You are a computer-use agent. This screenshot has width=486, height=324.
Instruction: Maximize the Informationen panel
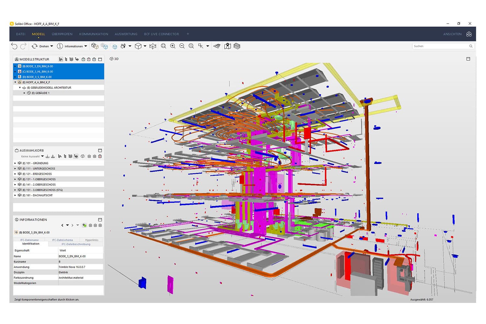tap(100, 220)
